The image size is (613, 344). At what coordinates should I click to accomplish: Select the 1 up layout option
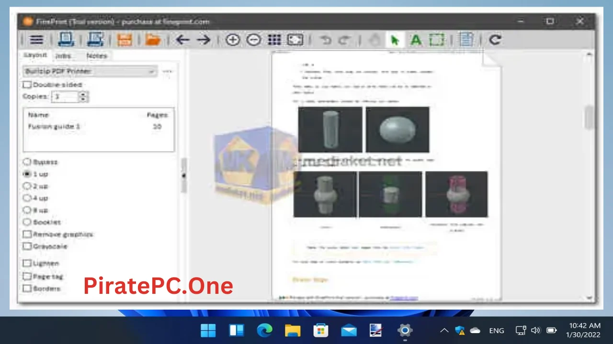coord(27,174)
